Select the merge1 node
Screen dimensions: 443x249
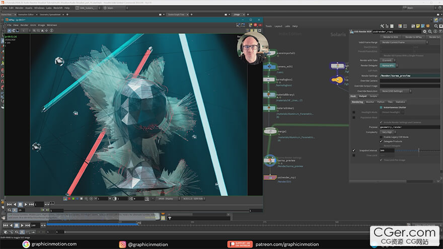[270, 131]
